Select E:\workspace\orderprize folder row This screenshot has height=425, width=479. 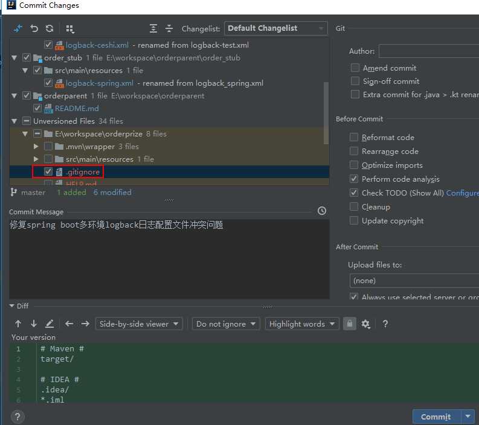pyautogui.click(x=169, y=134)
